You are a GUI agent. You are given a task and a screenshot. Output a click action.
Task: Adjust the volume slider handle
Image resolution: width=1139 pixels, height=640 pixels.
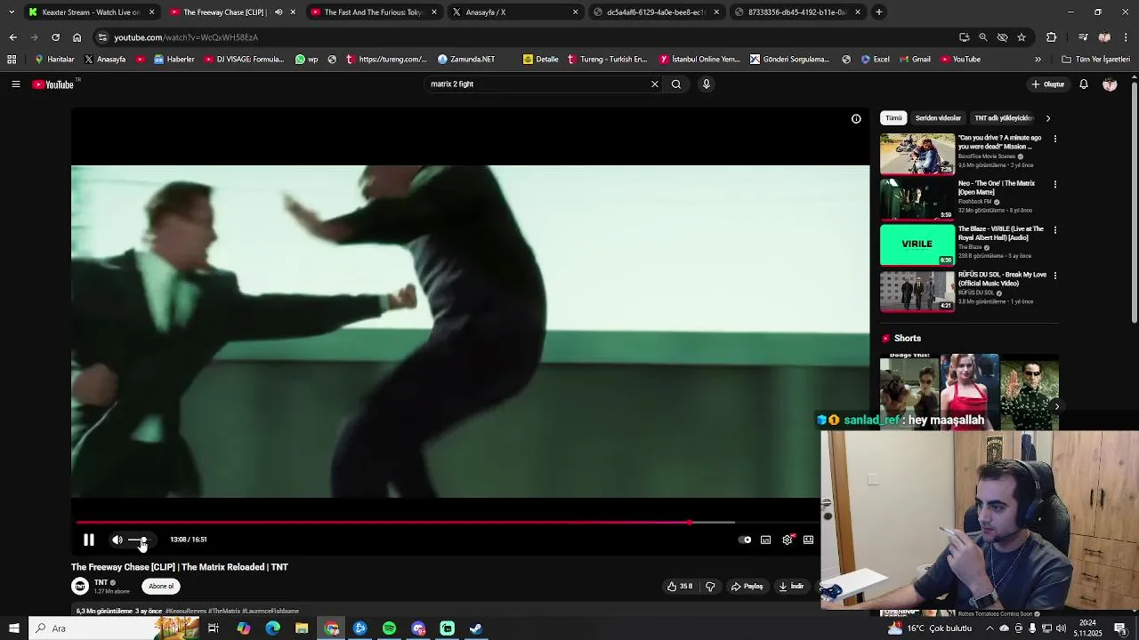(x=143, y=540)
